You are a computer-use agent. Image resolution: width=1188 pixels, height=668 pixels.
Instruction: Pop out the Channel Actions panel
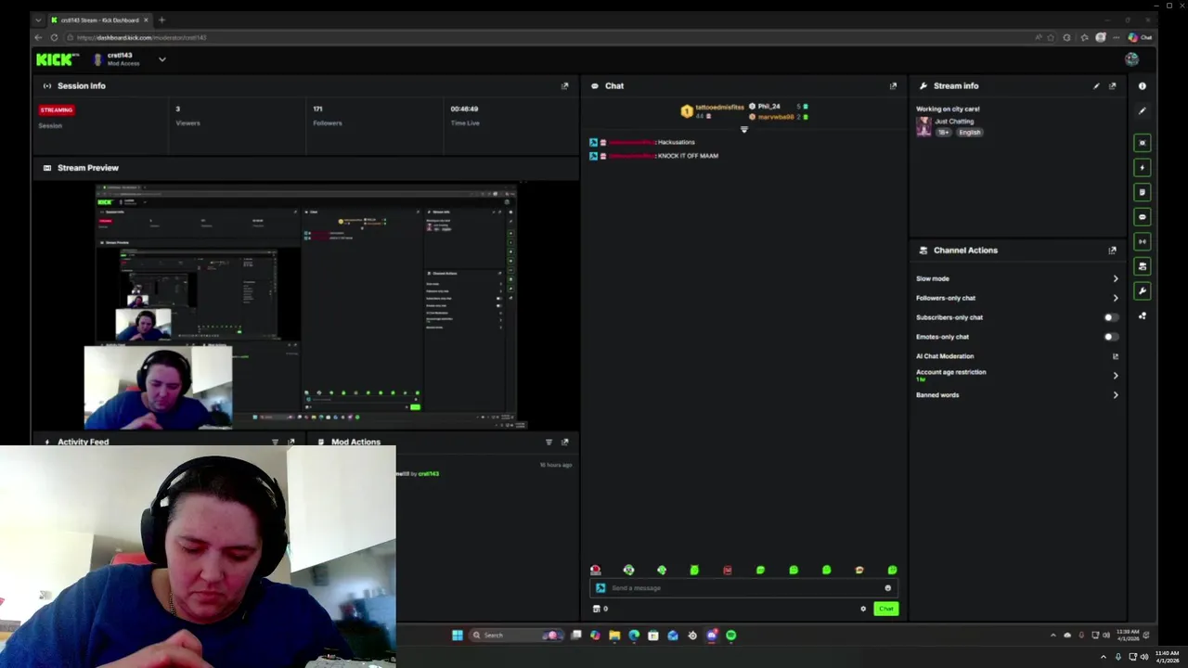click(1112, 250)
